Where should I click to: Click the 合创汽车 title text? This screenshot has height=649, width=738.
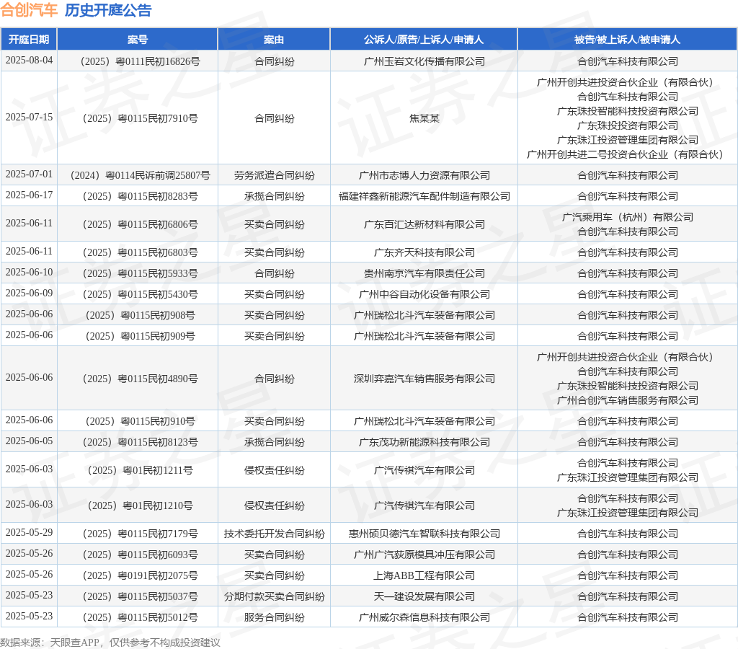[29, 10]
